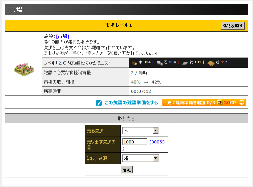Image resolution: width=253 pixels, height=187 pixels.
Task: Open the 売る資源 dropdown showing 木
Action: tap(140, 131)
